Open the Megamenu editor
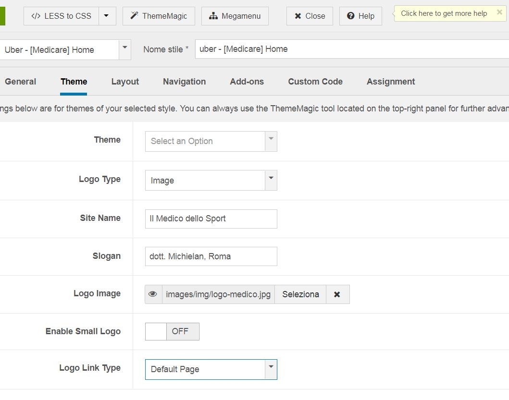509x400 pixels. [x=235, y=16]
